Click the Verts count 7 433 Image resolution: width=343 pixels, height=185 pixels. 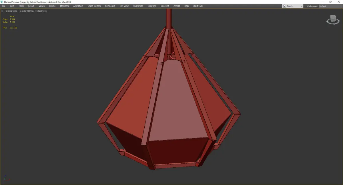pyautogui.click(x=12, y=22)
